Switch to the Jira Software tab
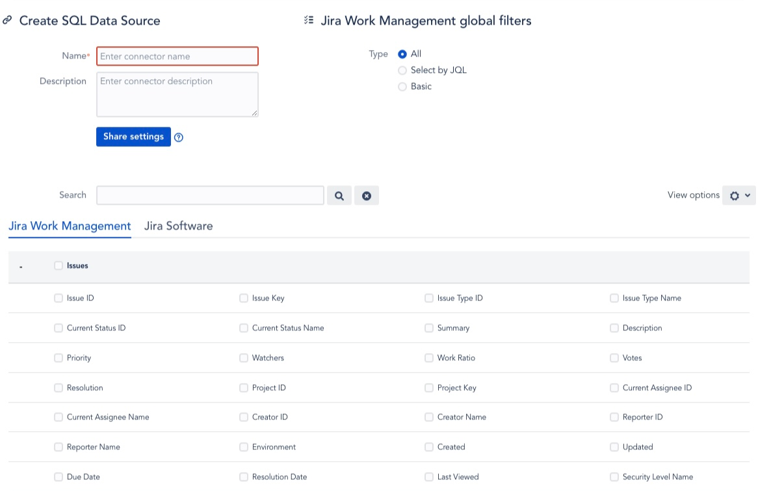Screen dimensions: 758x491 point(178,226)
